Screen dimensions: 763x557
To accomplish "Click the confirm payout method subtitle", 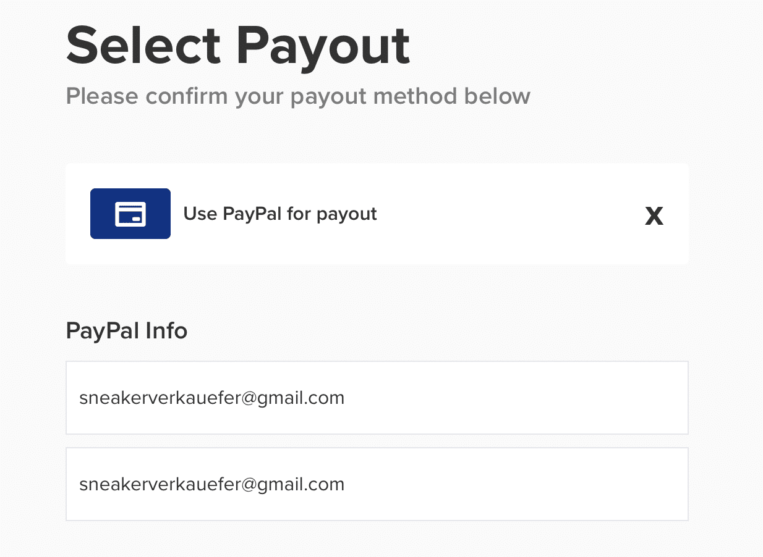I will click(298, 96).
